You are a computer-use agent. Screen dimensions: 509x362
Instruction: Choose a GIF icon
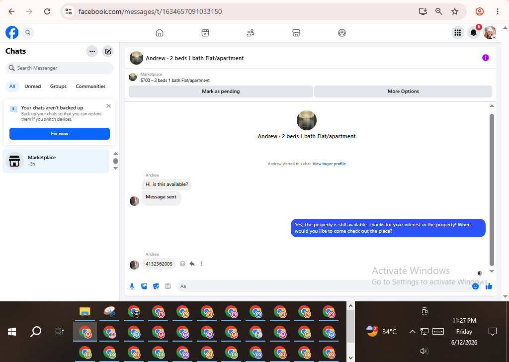pos(168,286)
